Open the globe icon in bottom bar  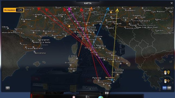[x=101, y=97]
